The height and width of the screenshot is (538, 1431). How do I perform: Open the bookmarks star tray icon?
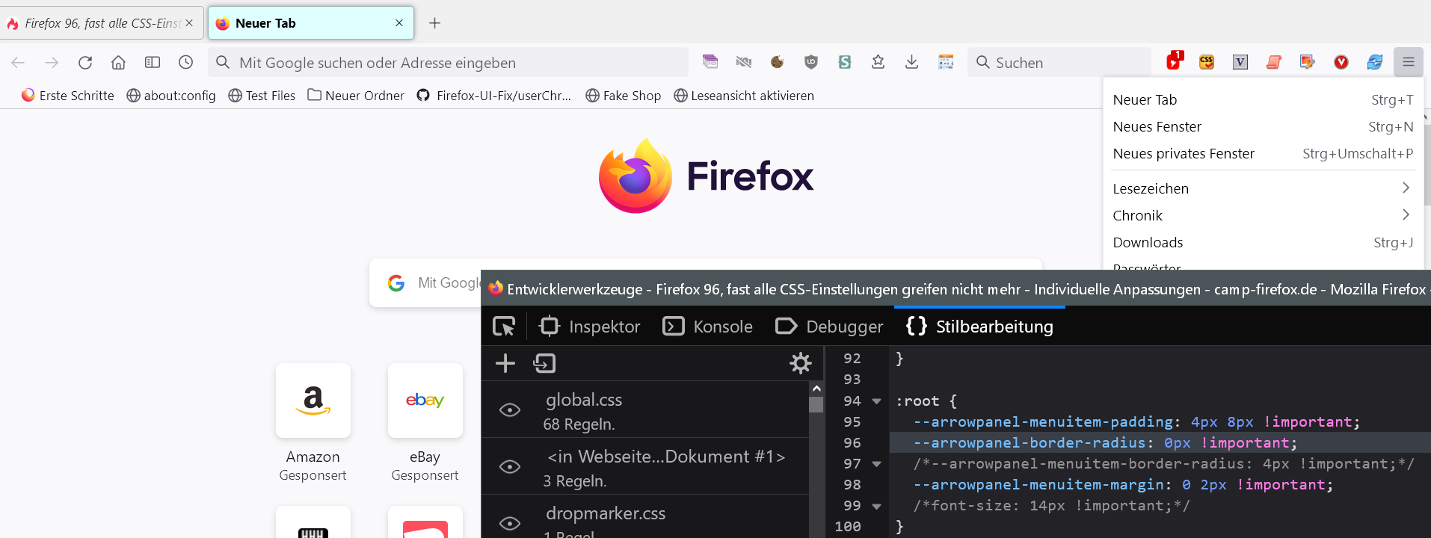coord(878,62)
